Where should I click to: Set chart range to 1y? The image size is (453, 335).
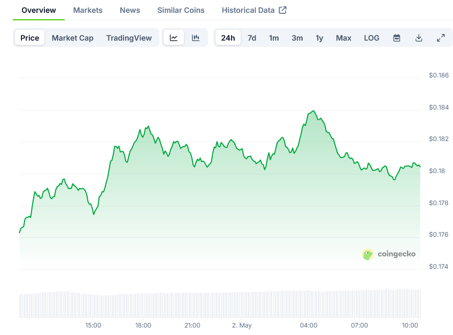tap(319, 38)
